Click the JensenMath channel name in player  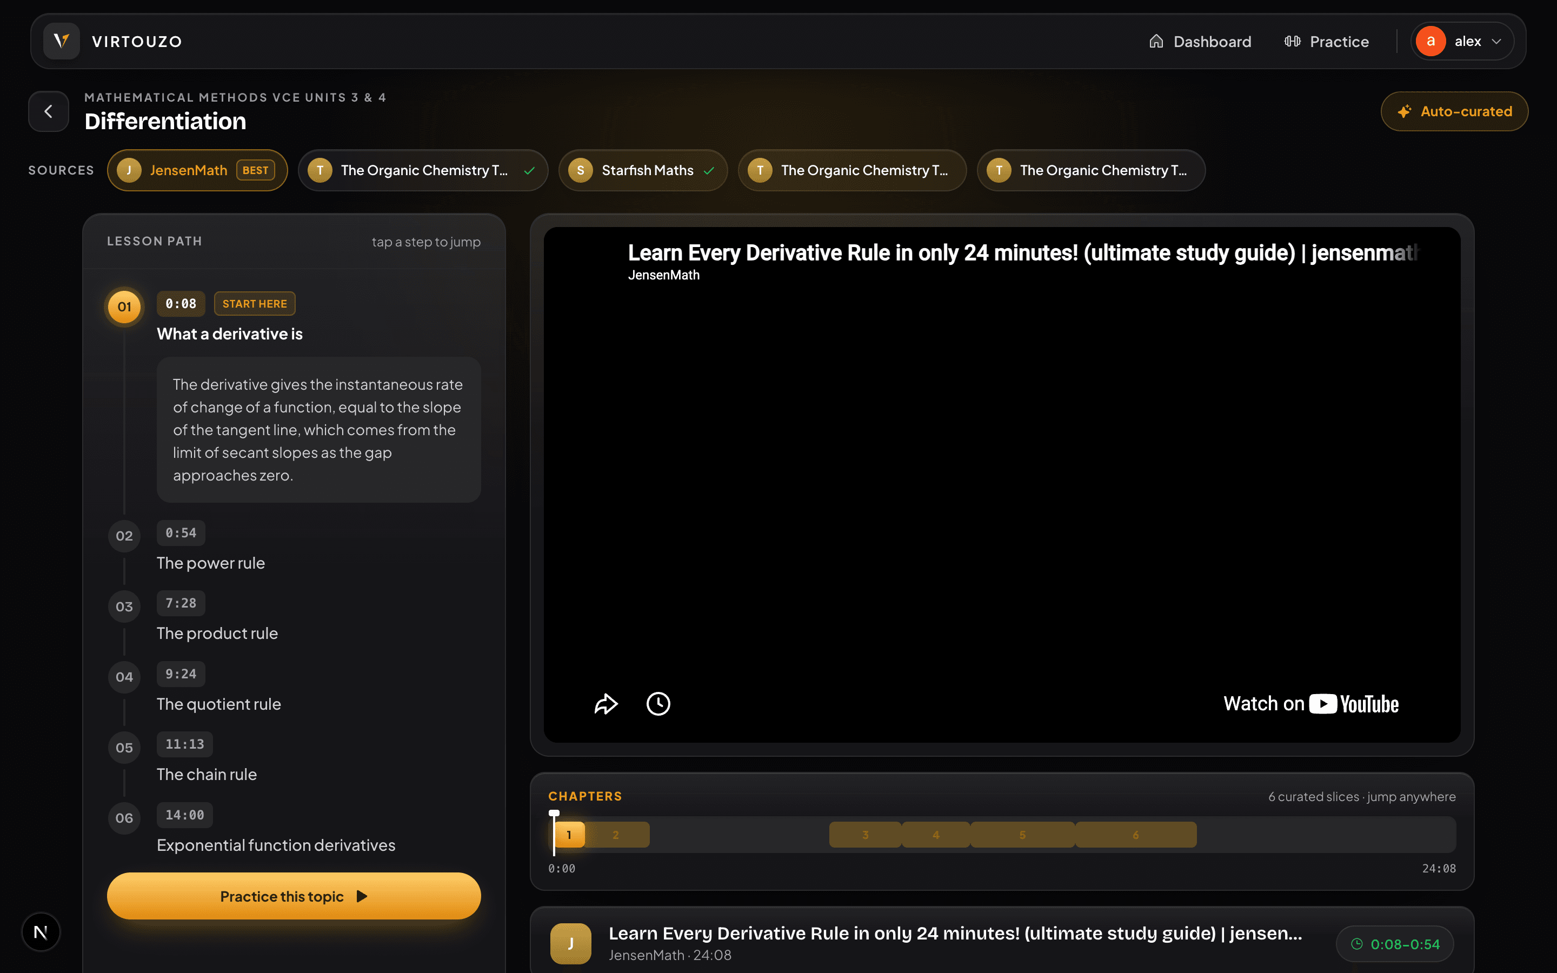(663, 276)
